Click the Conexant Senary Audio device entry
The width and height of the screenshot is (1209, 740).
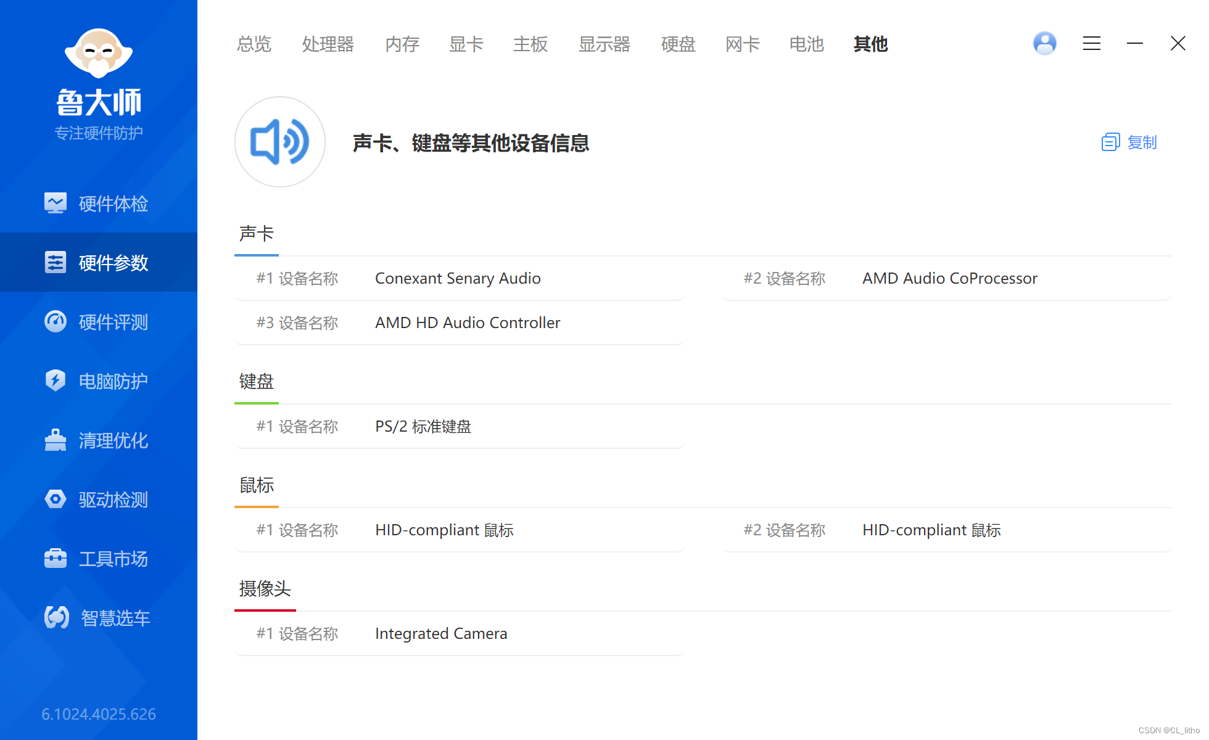[x=458, y=279]
